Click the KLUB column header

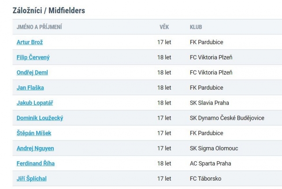[x=196, y=27]
